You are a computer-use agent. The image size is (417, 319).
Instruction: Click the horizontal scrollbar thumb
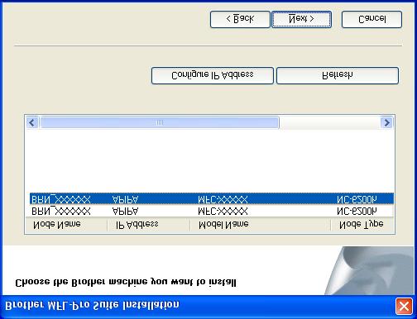[160, 122]
